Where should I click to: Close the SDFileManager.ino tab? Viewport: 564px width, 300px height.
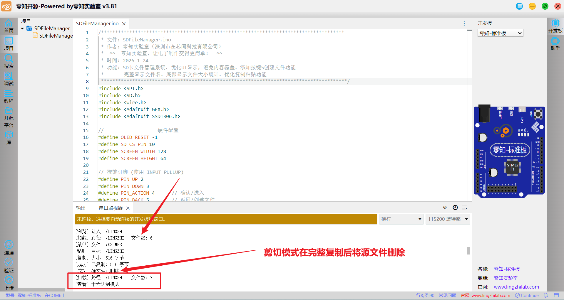[124, 24]
